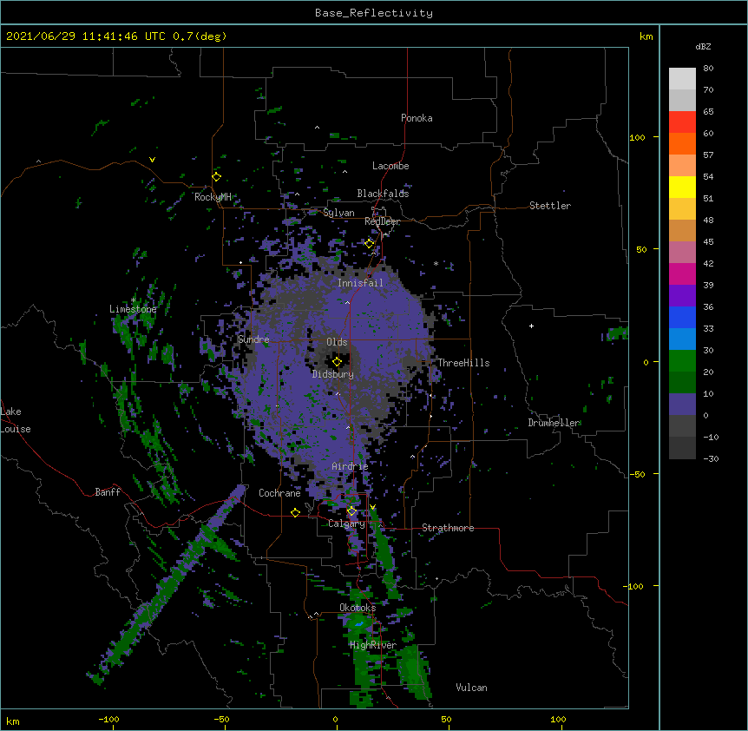Click the Limestone label
The width and height of the screenshot is (748, 731).
pos(133,309)
